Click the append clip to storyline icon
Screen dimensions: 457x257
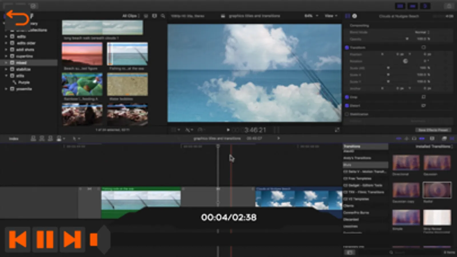click(50, 138)
